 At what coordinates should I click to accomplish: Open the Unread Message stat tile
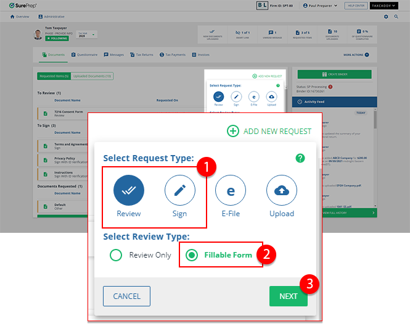[x=272, y=35]
